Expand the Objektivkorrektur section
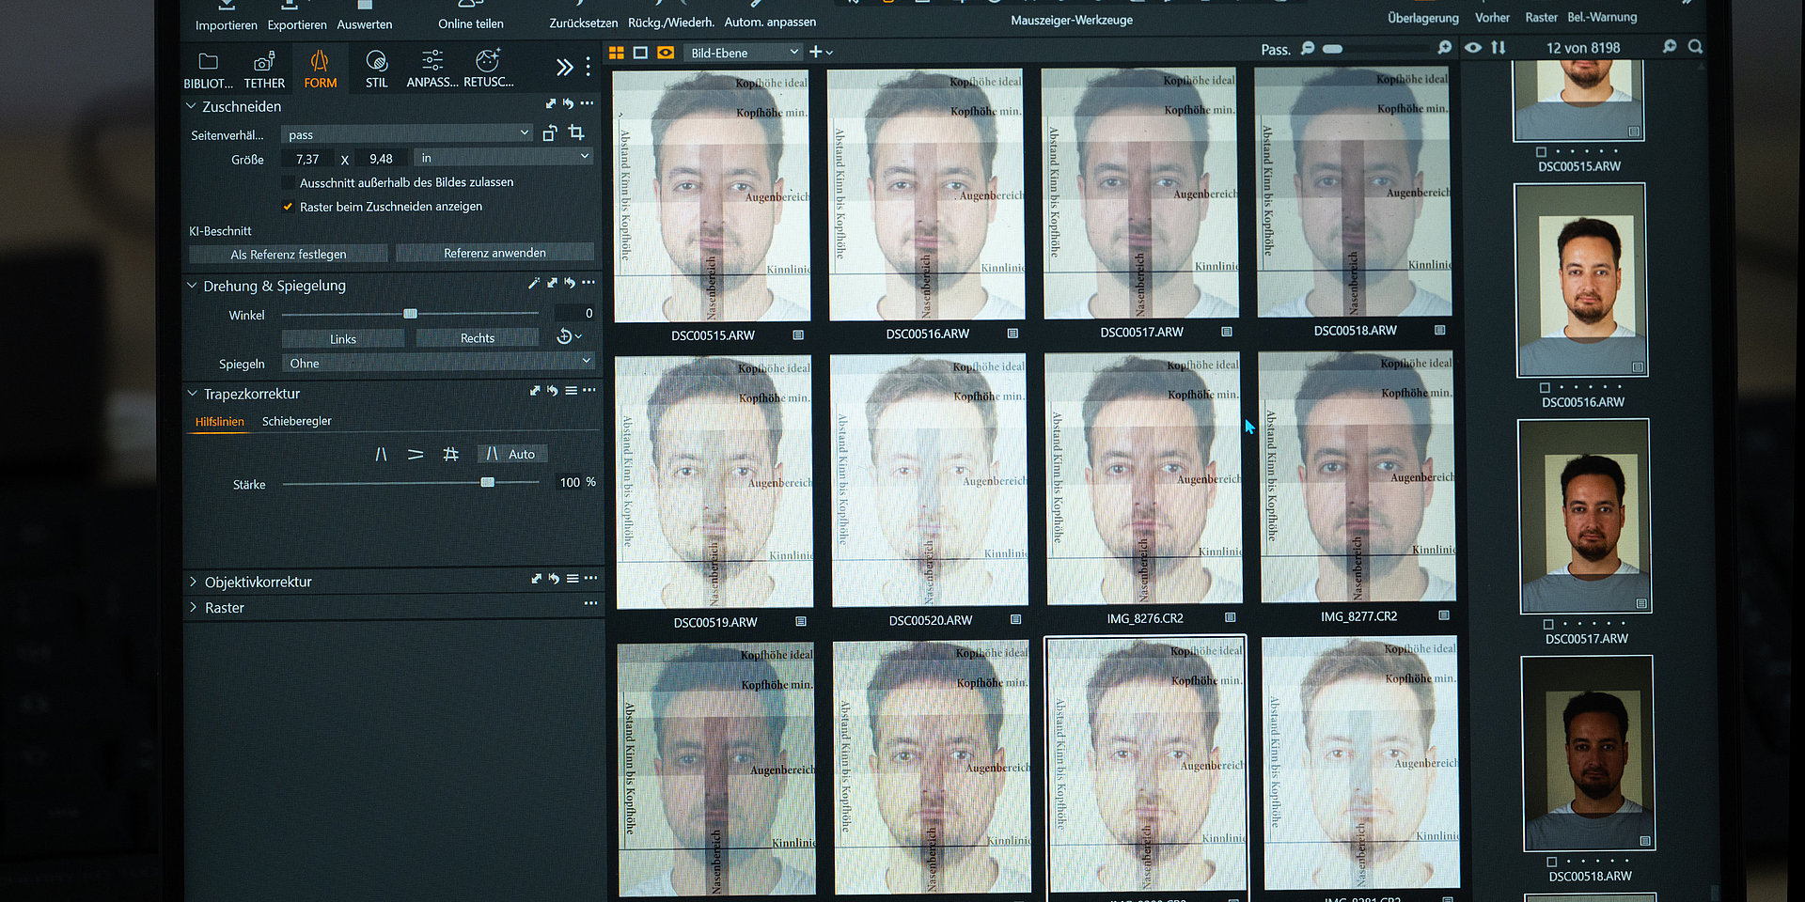 [193, 582]
